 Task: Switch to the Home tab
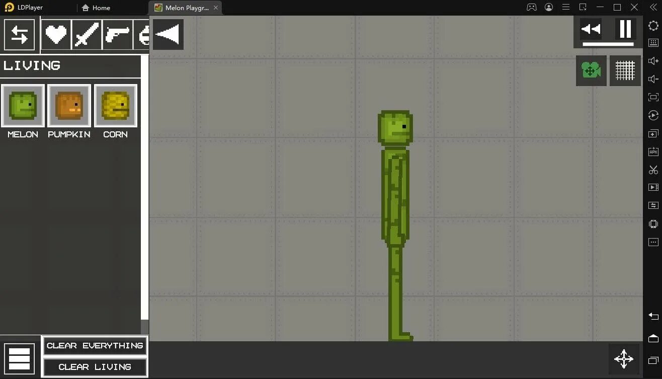pos(96,8)
